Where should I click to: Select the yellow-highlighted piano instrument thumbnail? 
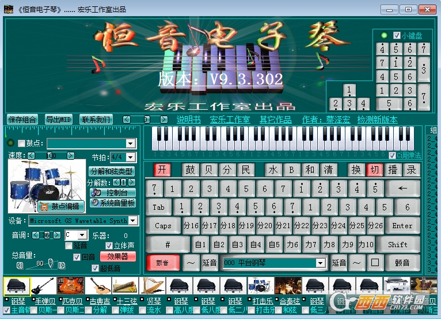[x=17, y=286]
